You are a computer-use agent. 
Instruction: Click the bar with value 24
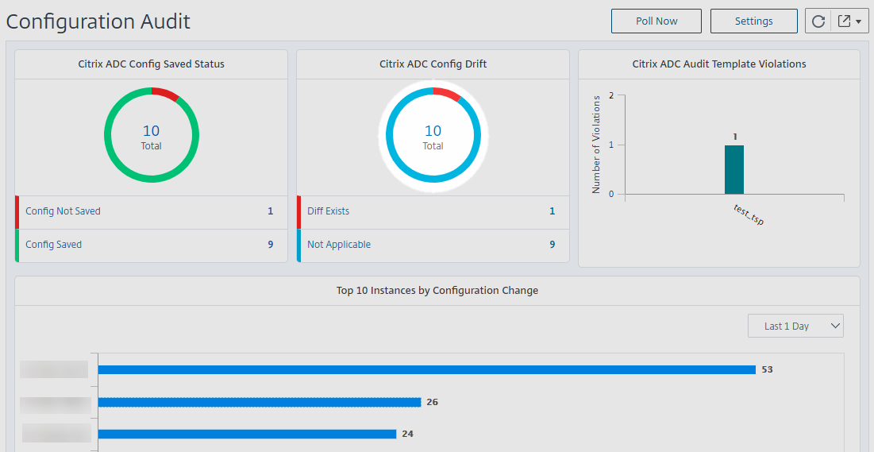click(247, 434)
